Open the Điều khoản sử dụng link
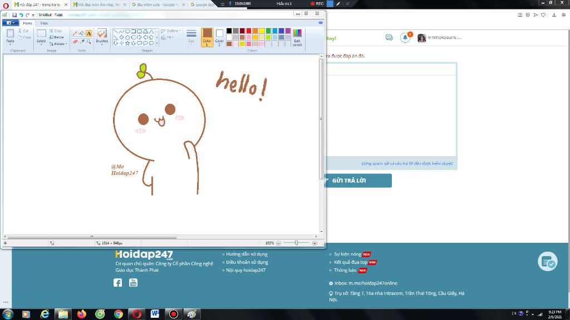 point(247,262)
